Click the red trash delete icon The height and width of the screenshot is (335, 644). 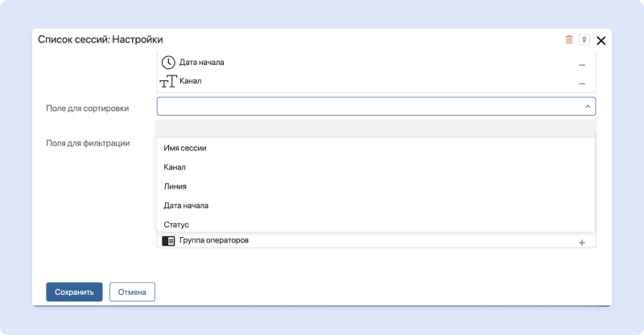tap(569, 39)
